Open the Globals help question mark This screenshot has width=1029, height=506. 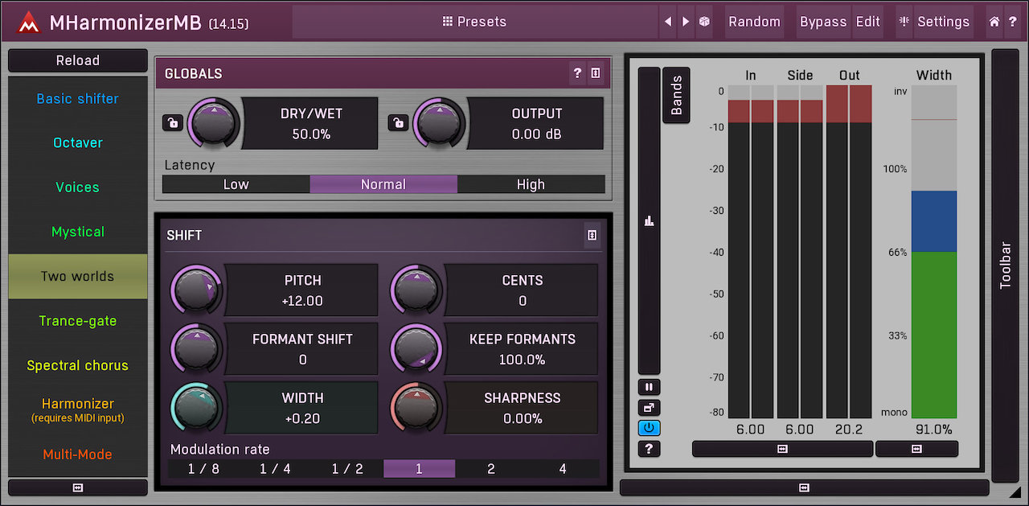(x=577, y=73)
